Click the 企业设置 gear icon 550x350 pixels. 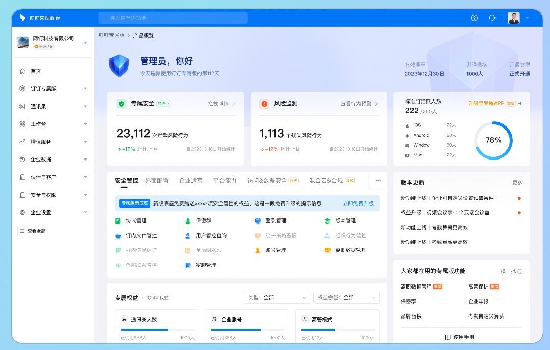(22, 212)
